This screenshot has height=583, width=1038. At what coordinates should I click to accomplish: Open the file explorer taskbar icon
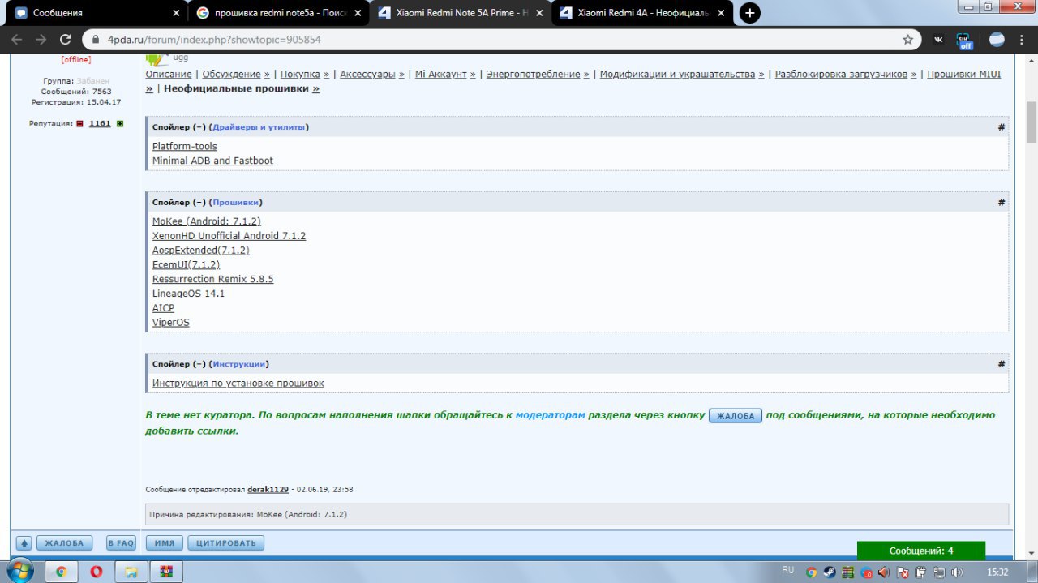[x=131, y=572]
